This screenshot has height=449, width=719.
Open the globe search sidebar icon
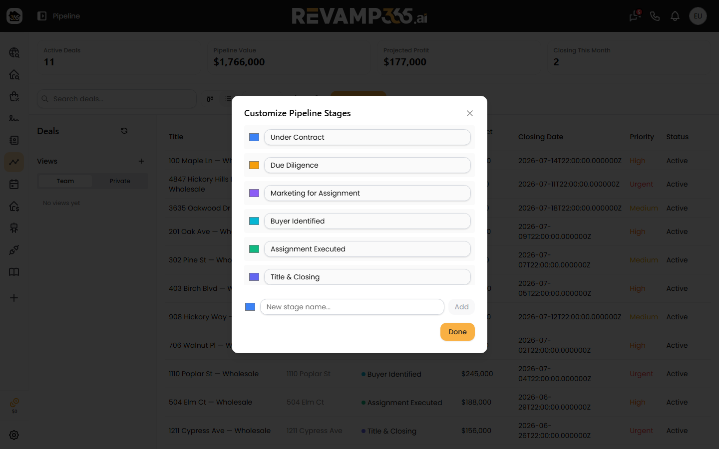(14, 52)
